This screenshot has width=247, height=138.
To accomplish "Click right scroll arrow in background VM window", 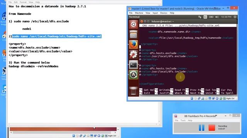I will coord(115,133).
